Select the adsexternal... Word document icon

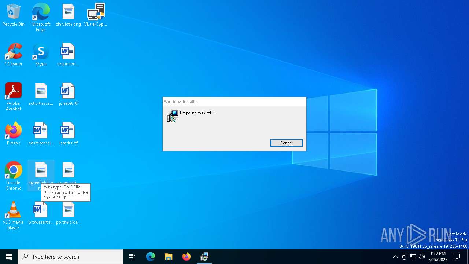click(41, 134)
